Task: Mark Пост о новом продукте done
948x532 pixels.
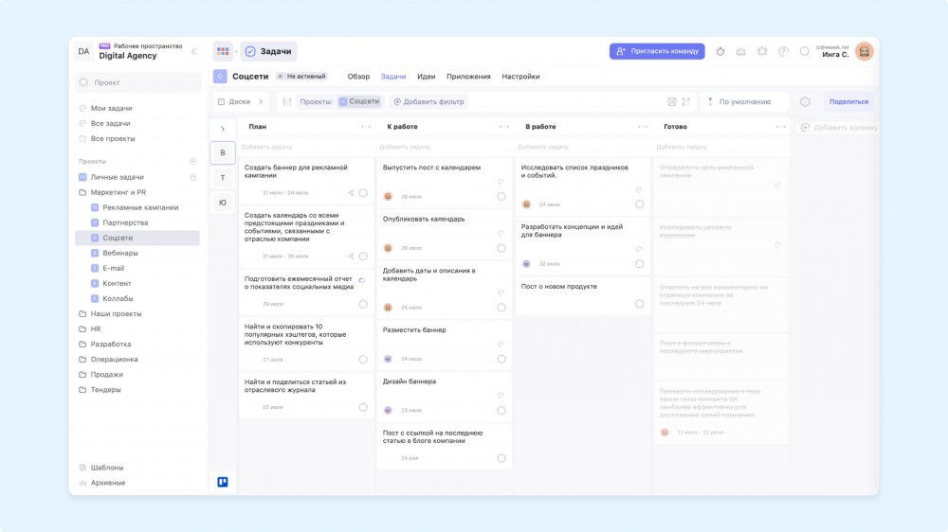Action: [639, 304]
